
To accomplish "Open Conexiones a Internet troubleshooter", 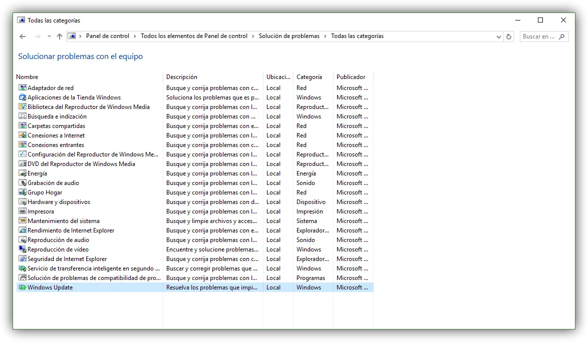I will click(x=56, y=135).
